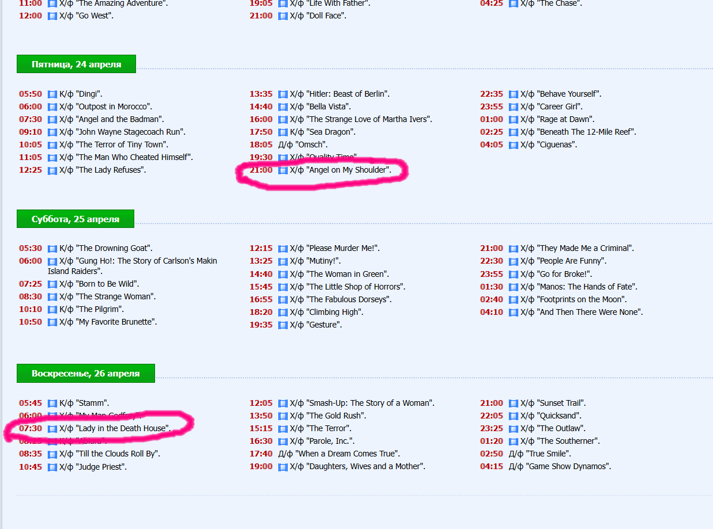This screenshot has width=713, height=529.
Task: Select the "Воскресенье, 26 апреля" day header
Action: point(86,373)
